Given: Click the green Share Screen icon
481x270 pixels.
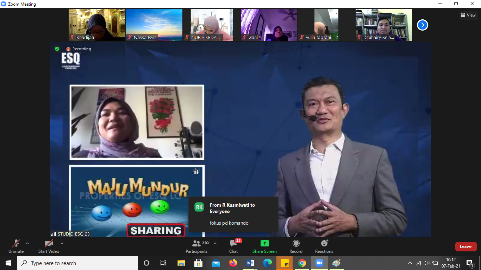Looking at the screenshot, I should [264, 243].
